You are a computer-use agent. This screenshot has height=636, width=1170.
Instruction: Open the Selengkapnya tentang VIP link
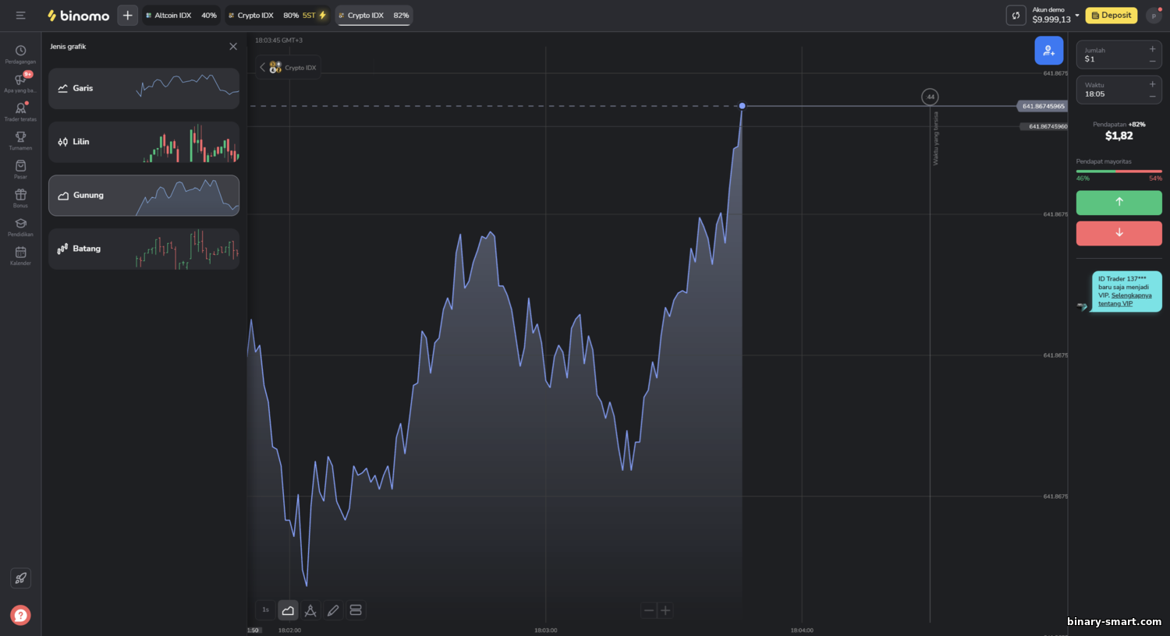pyautogui.click(x=1125, y=299)
